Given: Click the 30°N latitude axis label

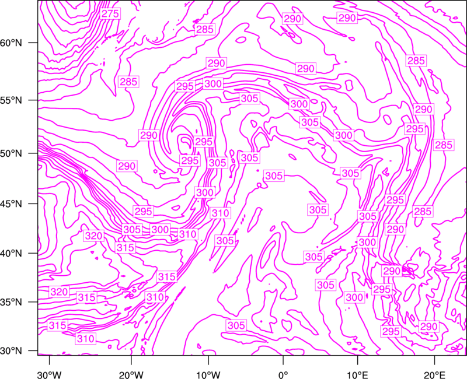Looking at the screenshot, I should (x=11, y=351).
